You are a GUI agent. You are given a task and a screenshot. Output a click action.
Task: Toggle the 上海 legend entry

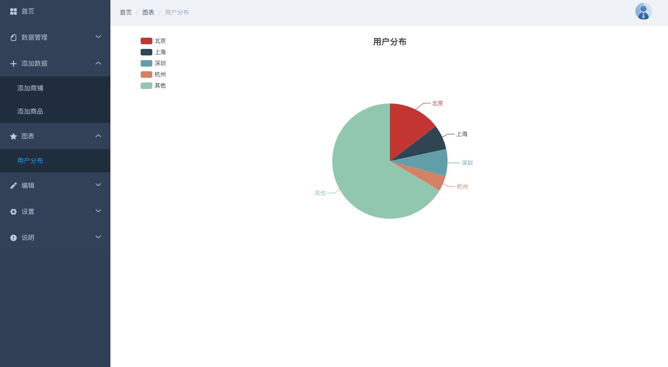[154, 52]
